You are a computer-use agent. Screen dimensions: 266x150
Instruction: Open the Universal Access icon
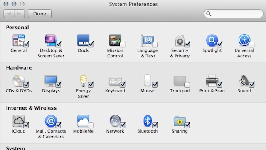click(244, 40)
